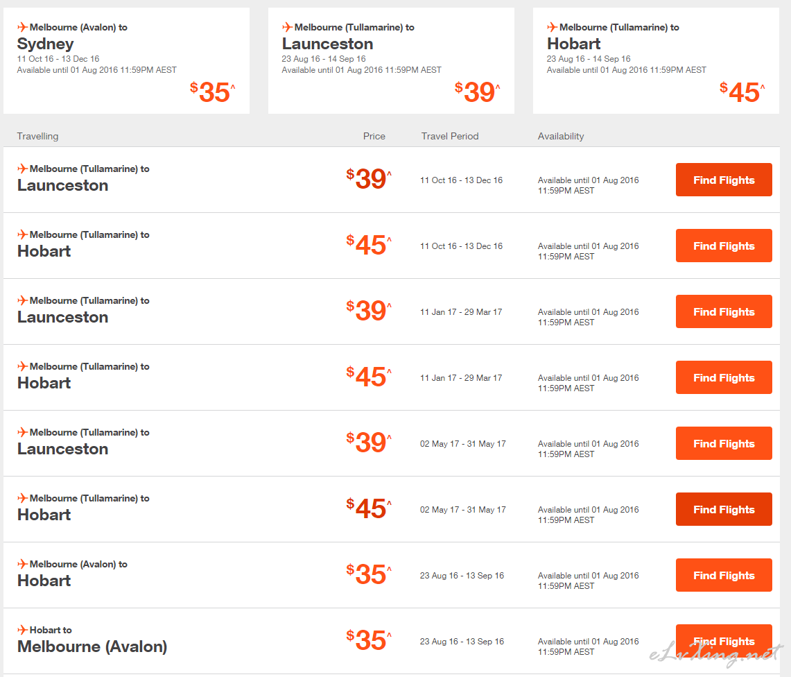Find Flights for Hobart 11 Oct 16 - 13 Dec 16
The image size is (791, 677).
point(724,246)
